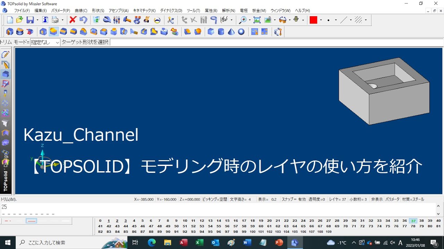Screen dimensions: 444x249
Task: Click the ピッキング=空間 status field
Action: [x=214, y=199]
